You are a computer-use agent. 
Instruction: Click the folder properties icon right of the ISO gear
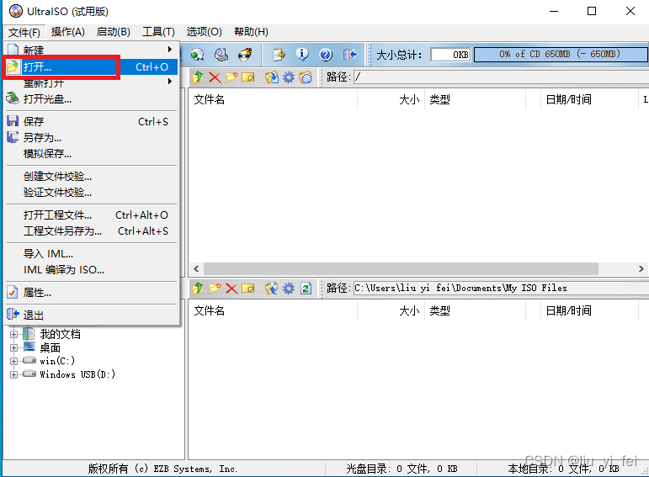click(306, 77)
